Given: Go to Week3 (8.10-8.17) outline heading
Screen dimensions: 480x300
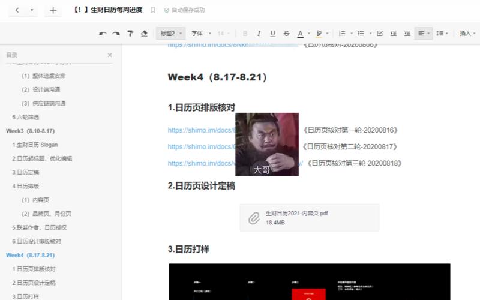Looking at the screenshot, I should 31,131.
